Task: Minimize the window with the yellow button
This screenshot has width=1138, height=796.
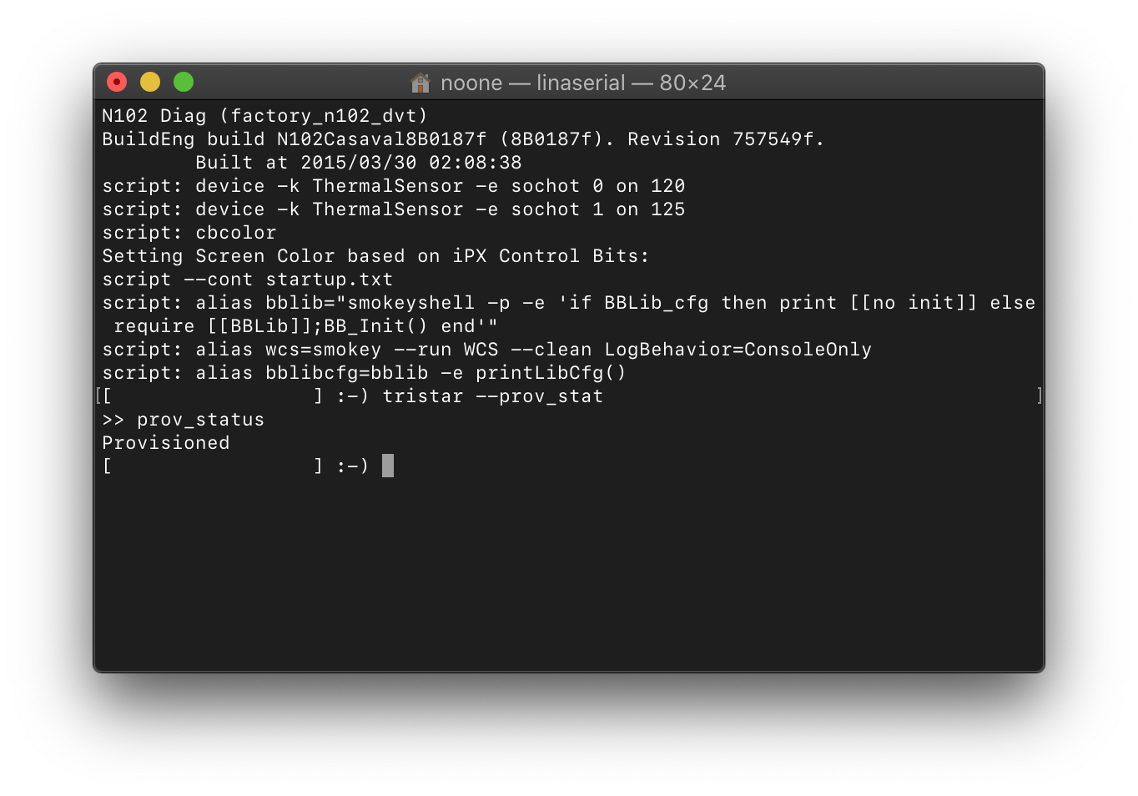Action: (150, 82)
